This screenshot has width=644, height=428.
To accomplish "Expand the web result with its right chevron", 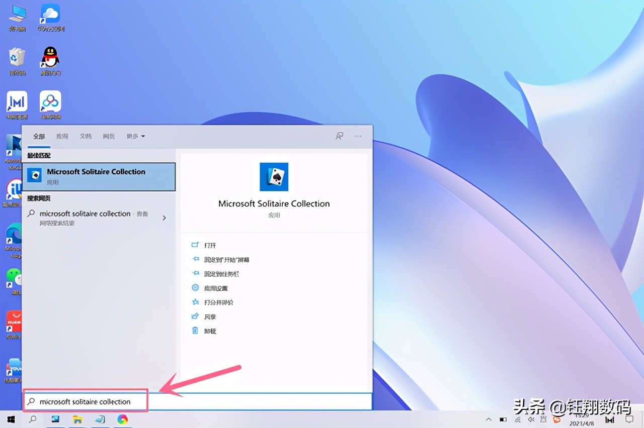I will tap(164, 218).
